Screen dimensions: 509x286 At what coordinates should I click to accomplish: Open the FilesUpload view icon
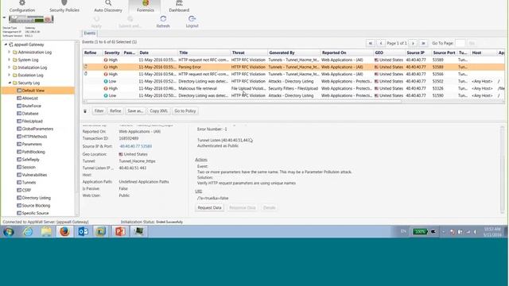pyautogui.click(x=19, y=121)
